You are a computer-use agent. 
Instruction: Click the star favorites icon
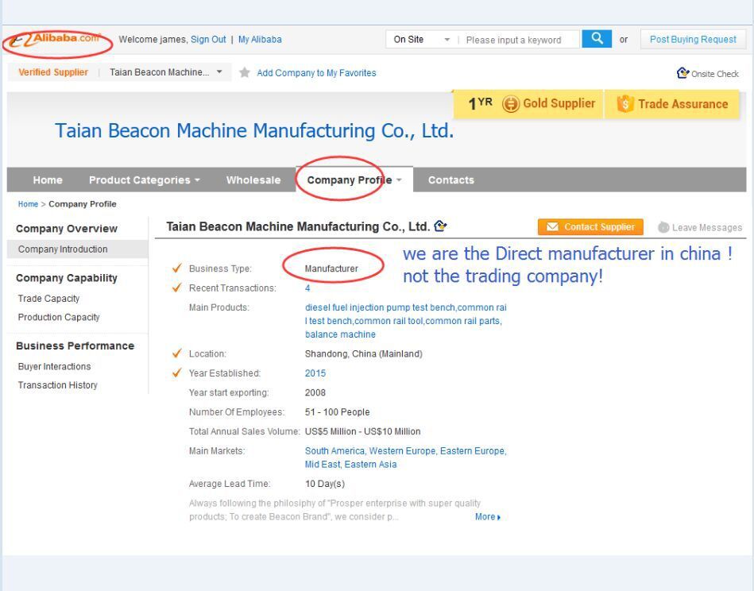click(x=244, y=72)
